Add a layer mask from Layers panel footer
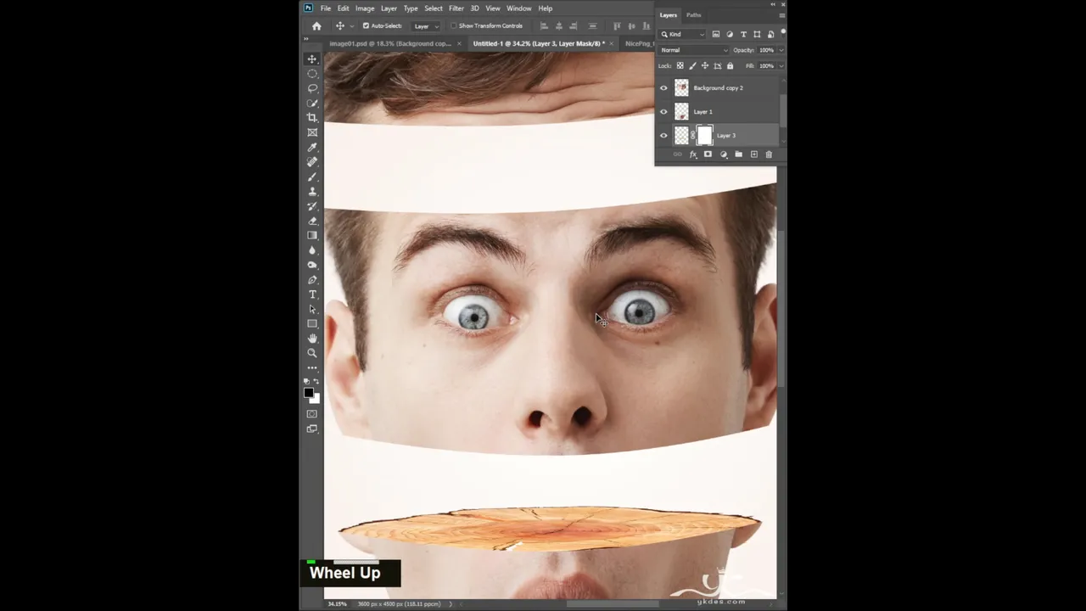The width and height of the screenshot is (1086, 611). coord(708,154)
